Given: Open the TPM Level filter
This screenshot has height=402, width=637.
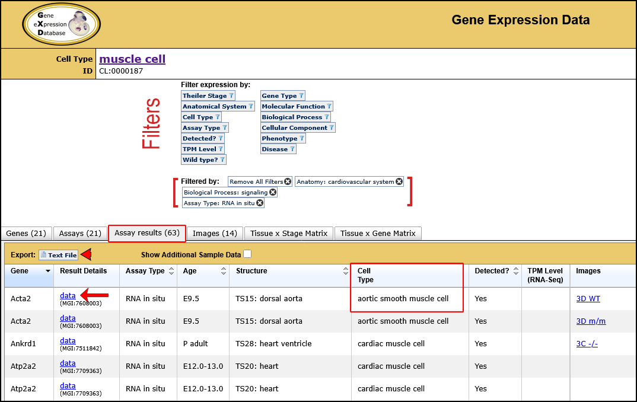Looking at the screenshot, I should coord(202,149).
